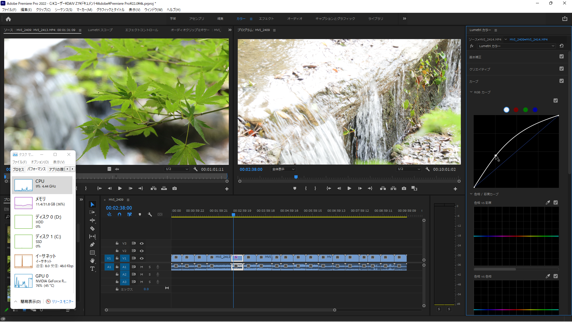572x322 pixels.
Task: Click リソース モニター link in Task Manager
Action: coord(63,301)
